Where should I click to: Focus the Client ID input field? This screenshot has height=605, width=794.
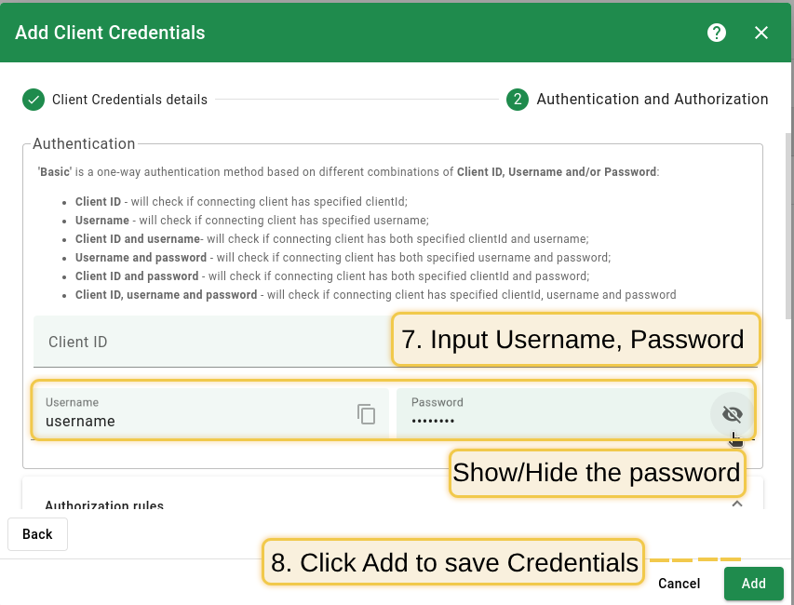click(x=205, y=343)
